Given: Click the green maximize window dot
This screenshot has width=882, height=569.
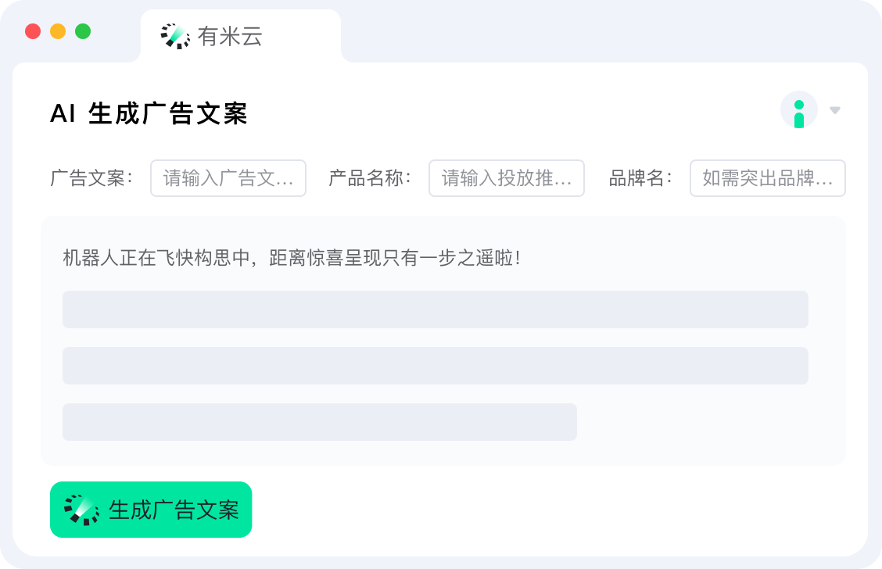Looking at the screenshot, I should (x=83, y=31).
